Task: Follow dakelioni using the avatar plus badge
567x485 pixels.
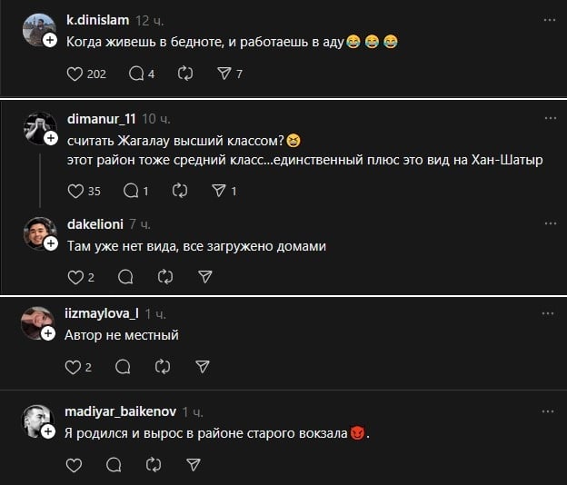Action: pyautogui.click(x=50, y=244)
